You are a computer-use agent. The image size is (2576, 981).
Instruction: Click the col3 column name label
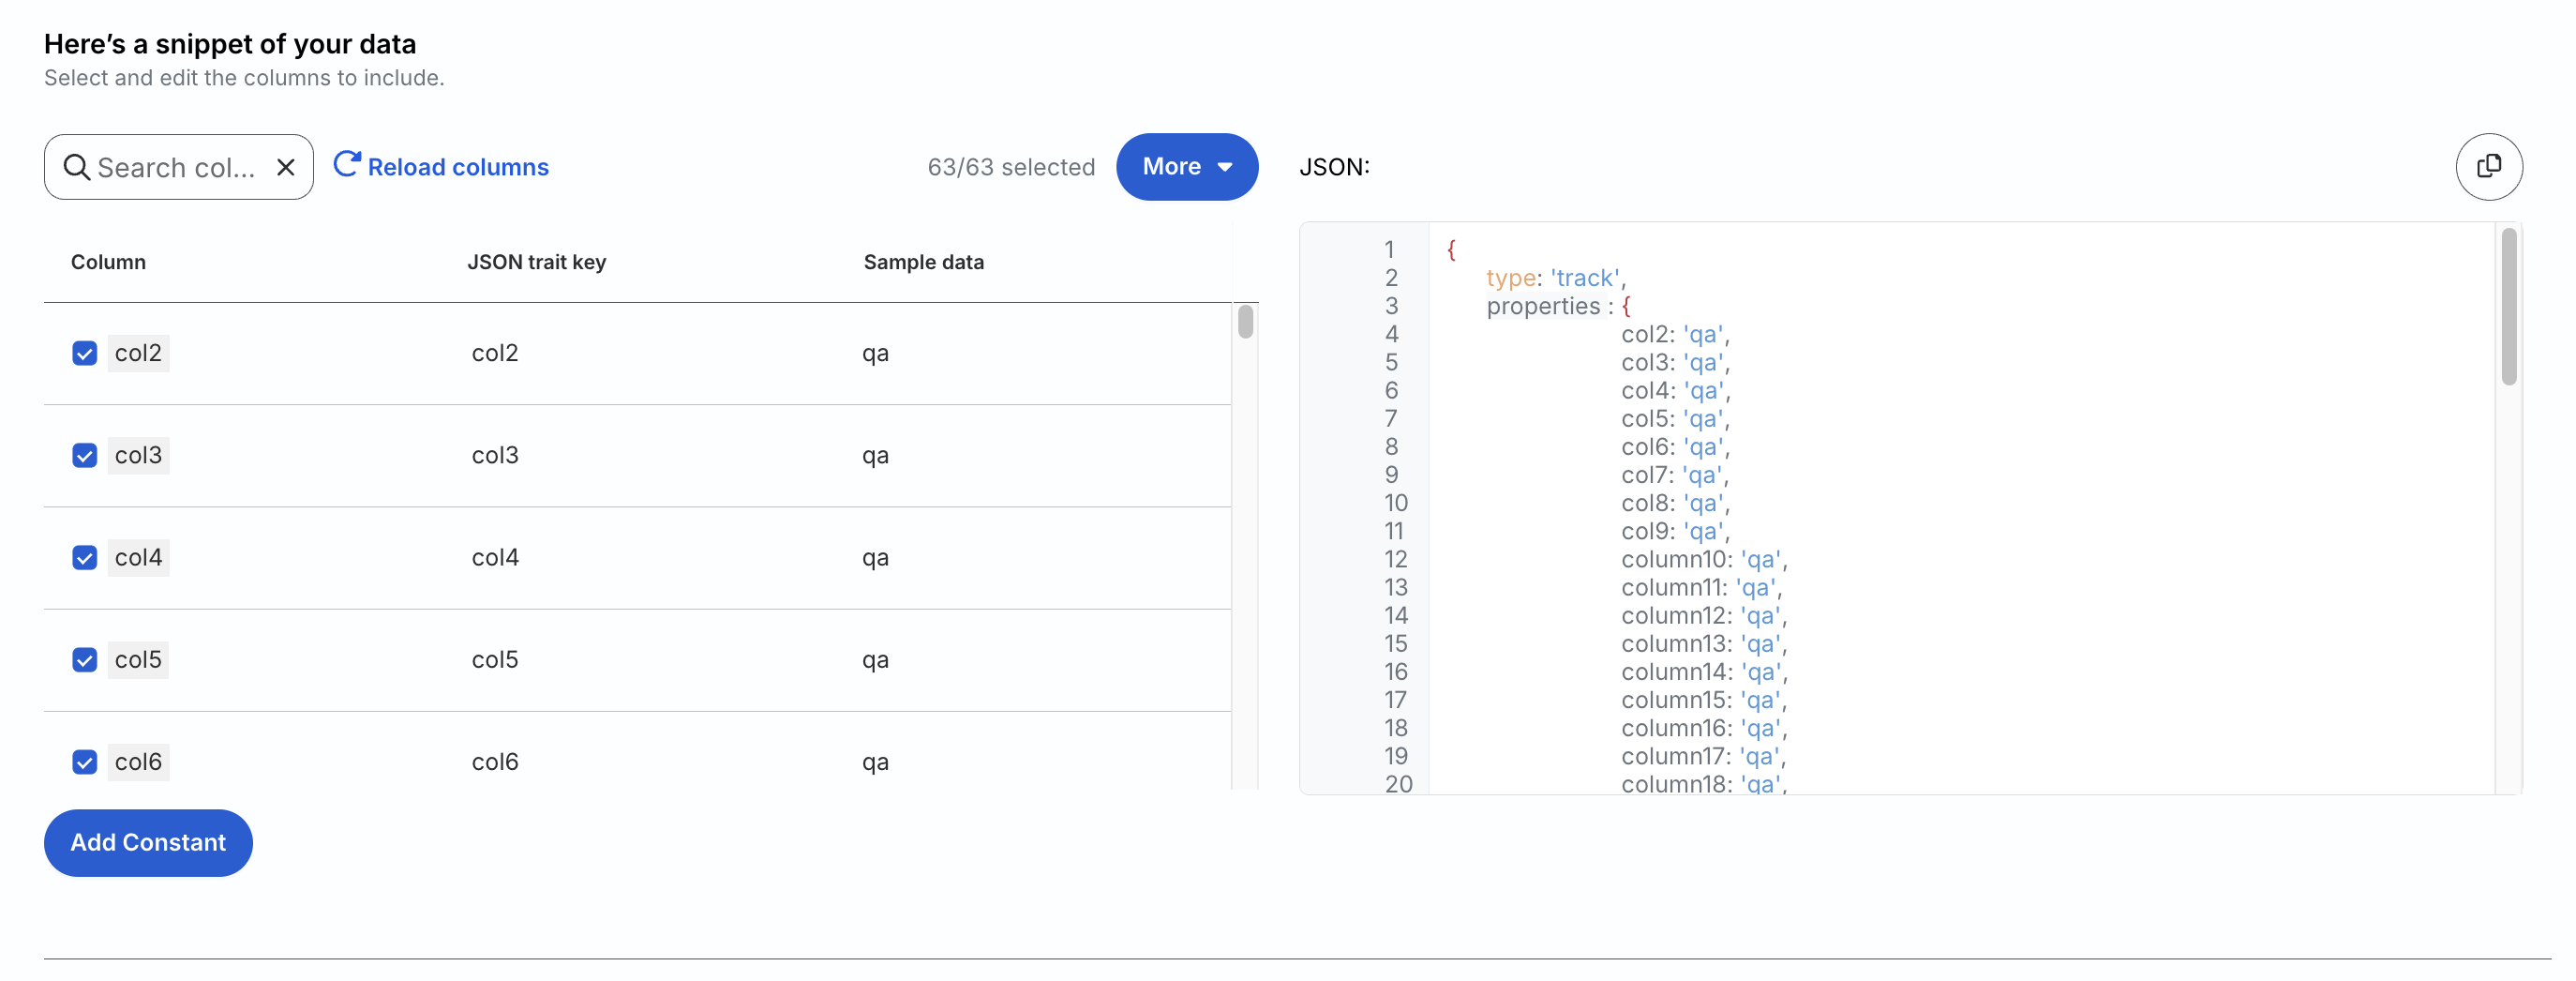coord(138,455)
